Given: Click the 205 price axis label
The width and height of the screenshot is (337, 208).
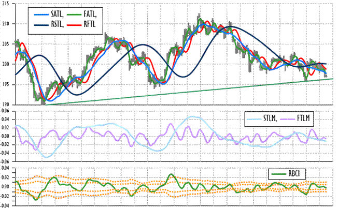Looking at the screenshot, I should [6, 44].
